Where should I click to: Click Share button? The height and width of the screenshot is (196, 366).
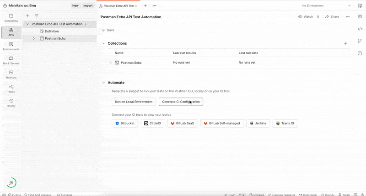pyautogui.click(x=332, y=17)
